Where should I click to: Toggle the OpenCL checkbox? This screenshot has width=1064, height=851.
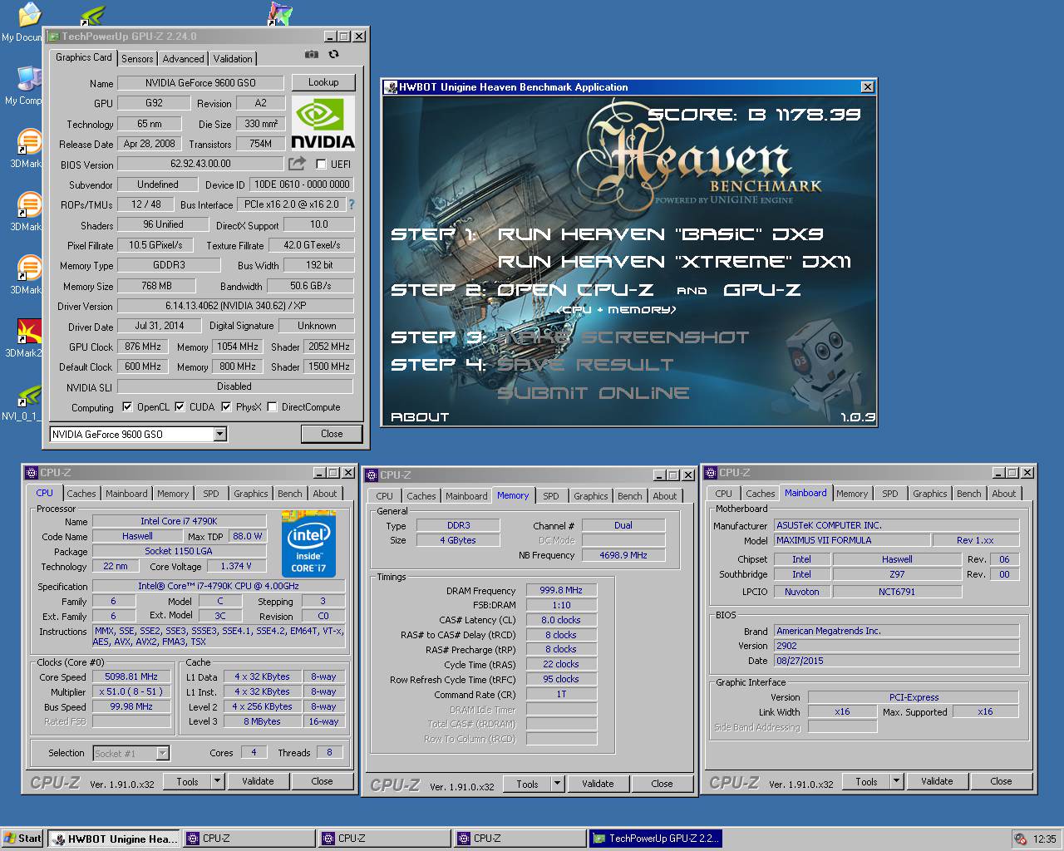coord(127,407)
